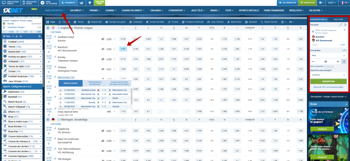Open +1325 markets link for Sheffield United
The image size is (350, 161).
tap(109, 39)
